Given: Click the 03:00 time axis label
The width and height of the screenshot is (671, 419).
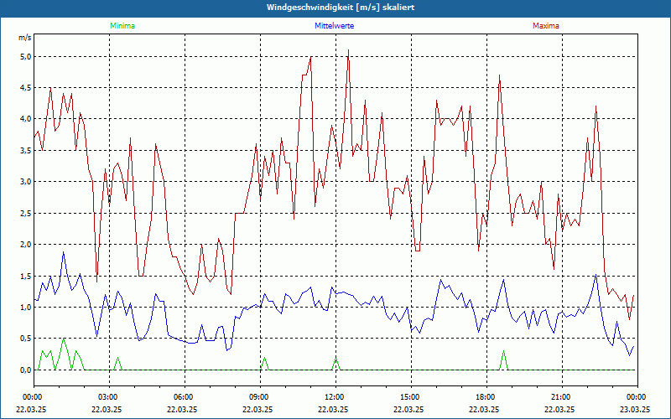Looking at the screenshot, I should click(110, 397).
